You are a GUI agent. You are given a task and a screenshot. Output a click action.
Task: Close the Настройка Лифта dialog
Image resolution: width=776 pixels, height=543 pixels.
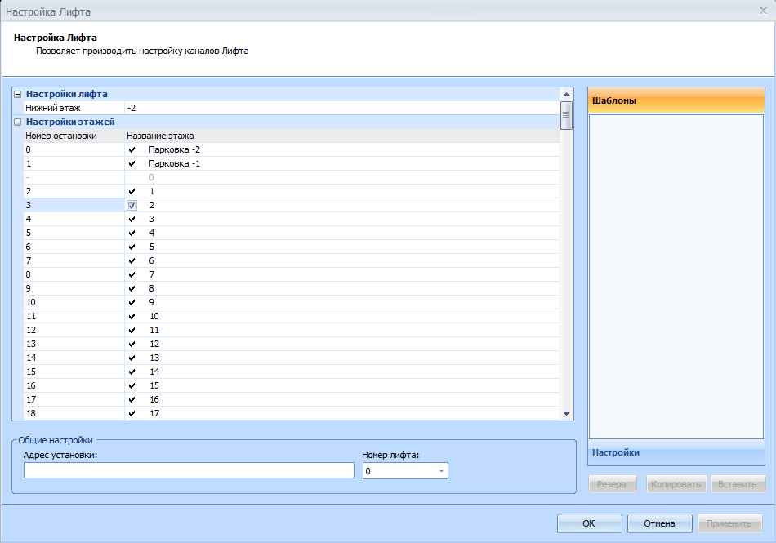(762, 11)
